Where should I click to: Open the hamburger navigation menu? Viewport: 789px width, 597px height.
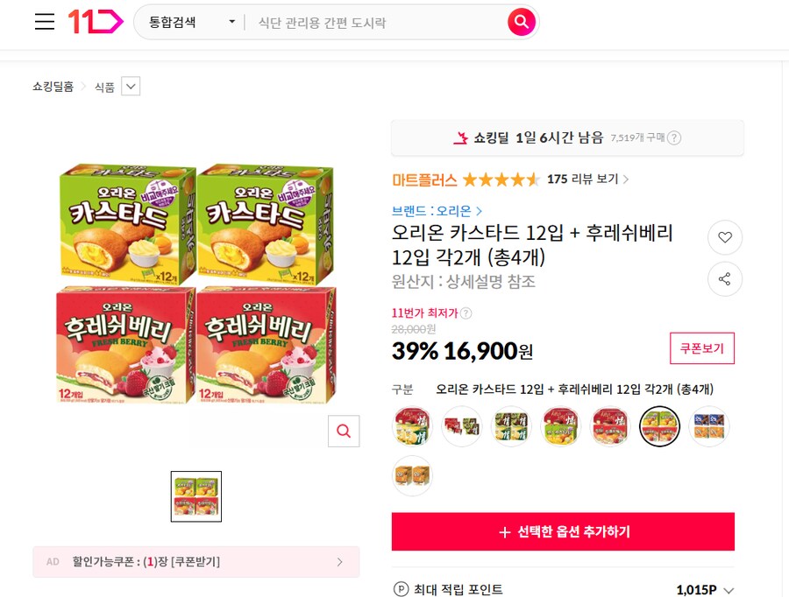44,22
